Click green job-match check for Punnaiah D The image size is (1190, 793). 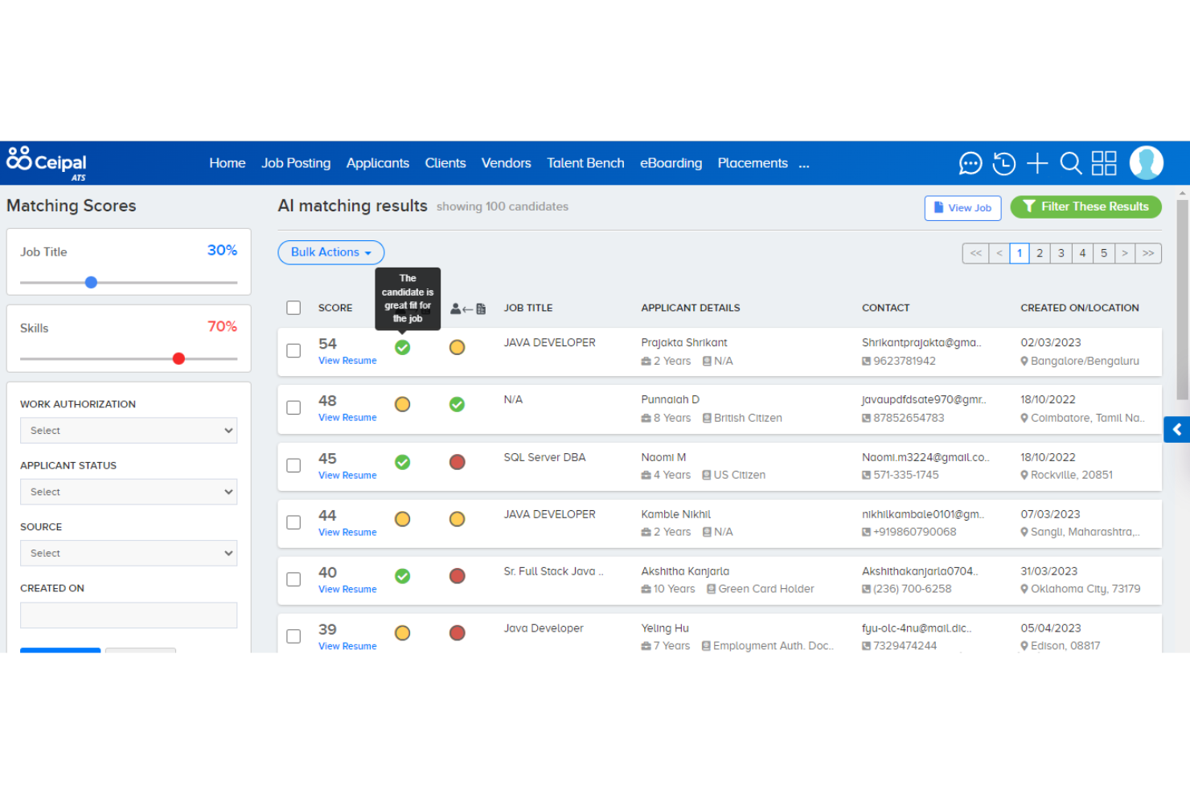pos(458,405)
